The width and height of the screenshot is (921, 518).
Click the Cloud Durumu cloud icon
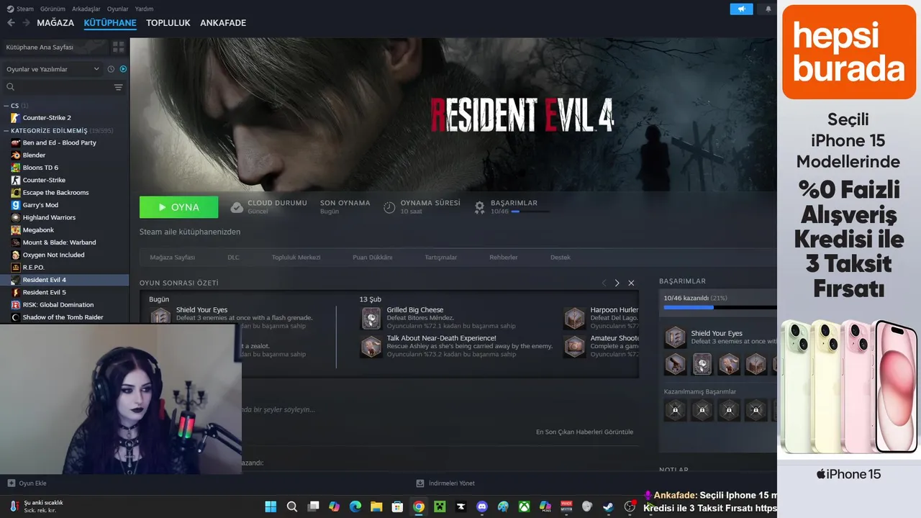pyautogui.click(x=237, y=207)
